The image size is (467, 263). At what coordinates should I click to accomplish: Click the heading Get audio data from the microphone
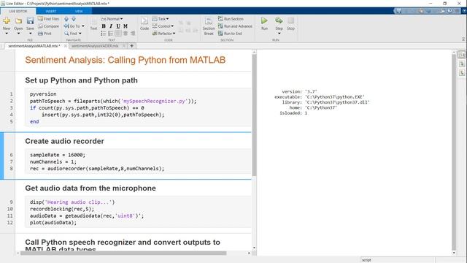pyautogui.click(x=90, y=188)
